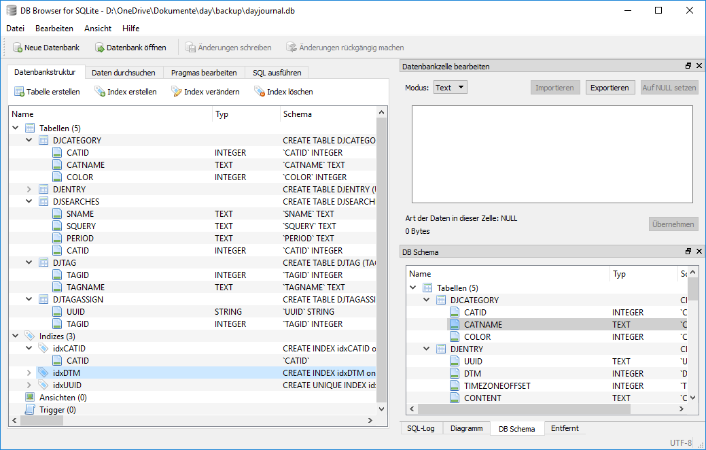
Task: Click the Importieren button
Action: pyautogui.click(x=554, y=88)
